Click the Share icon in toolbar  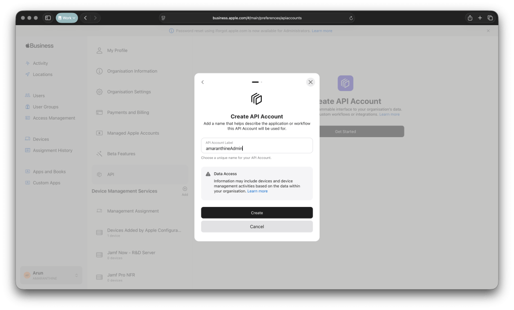tap(470, 18)
